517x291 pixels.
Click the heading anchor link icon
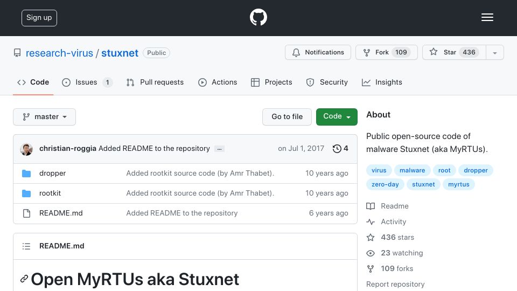(x=24, y=279)
